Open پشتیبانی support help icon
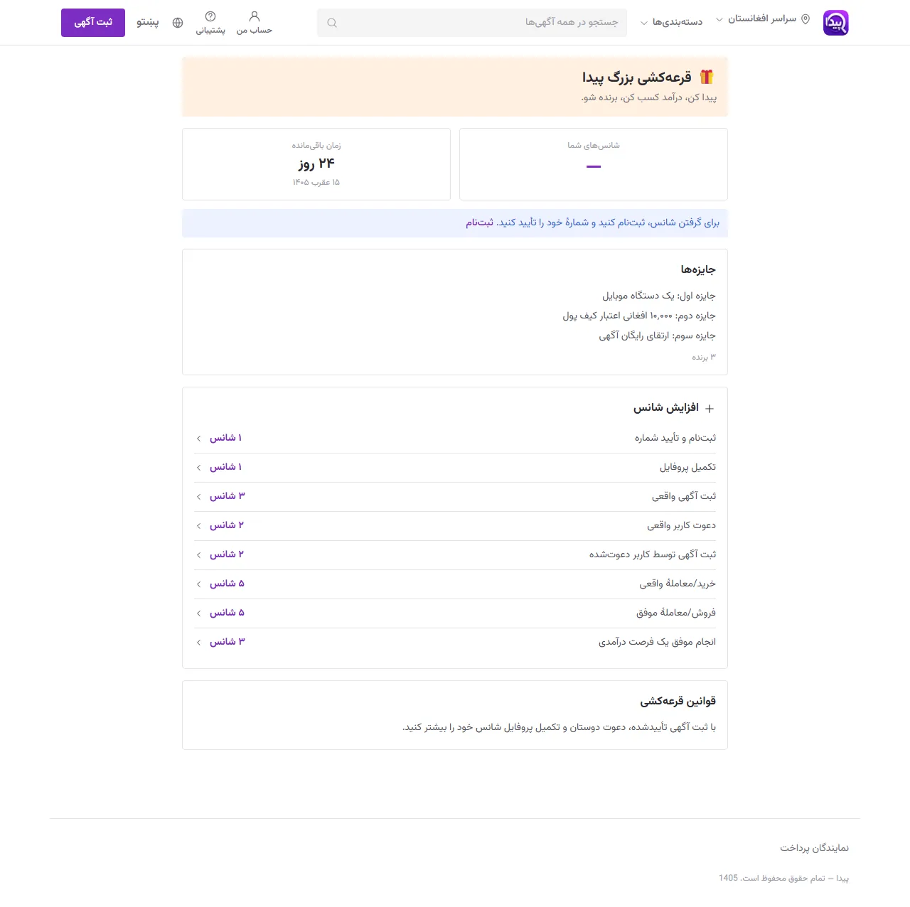The height and width of the screenshot is (907, 910). point(210,22)
